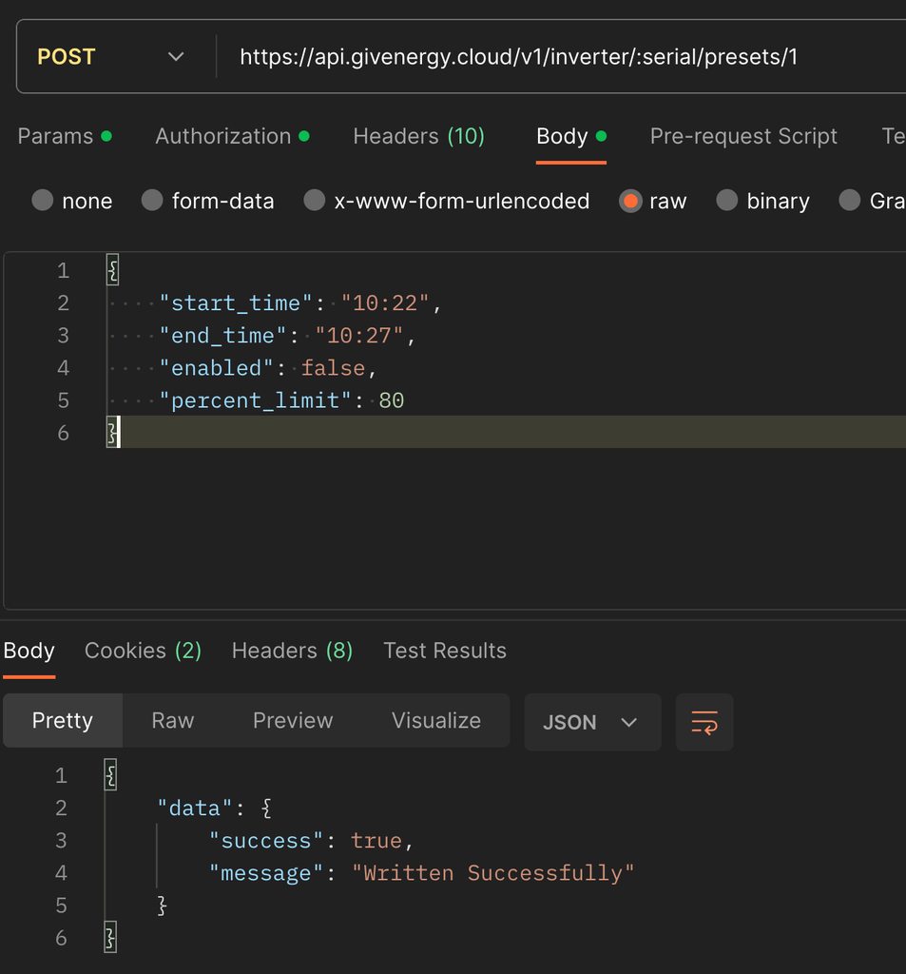The width and height of the screenshot is (906, 974).
Task: Switch to the Test Results tab
Action: coord(444,651)
